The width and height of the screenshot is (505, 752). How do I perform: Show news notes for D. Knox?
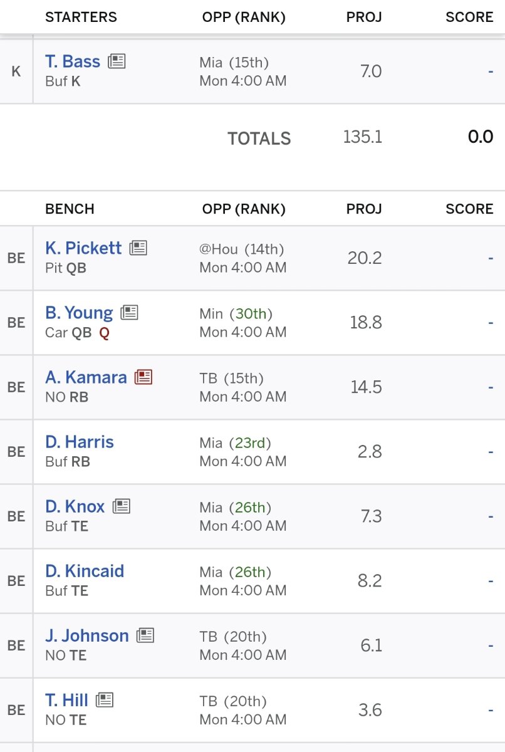click(122, 506)
